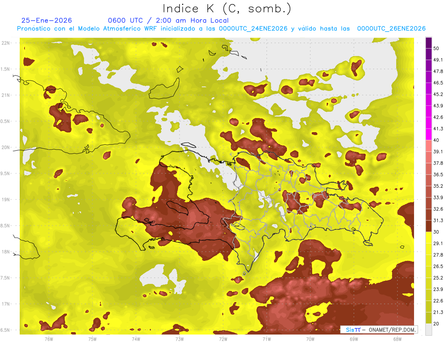
Task: Click the "74W" longitude axis label
Action: [x=136, y=339]
